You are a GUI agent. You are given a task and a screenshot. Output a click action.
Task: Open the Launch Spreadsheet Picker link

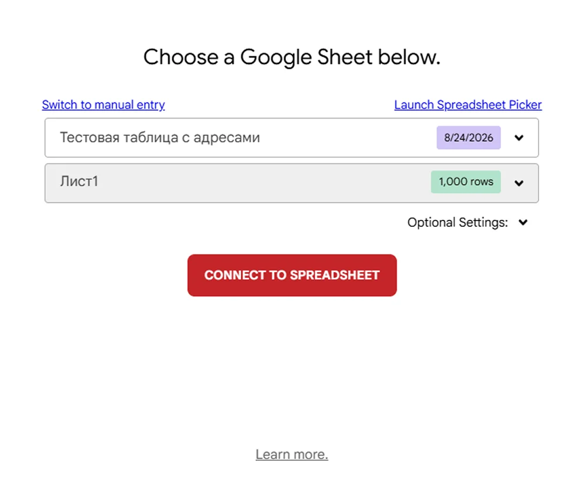click(468, 105)
